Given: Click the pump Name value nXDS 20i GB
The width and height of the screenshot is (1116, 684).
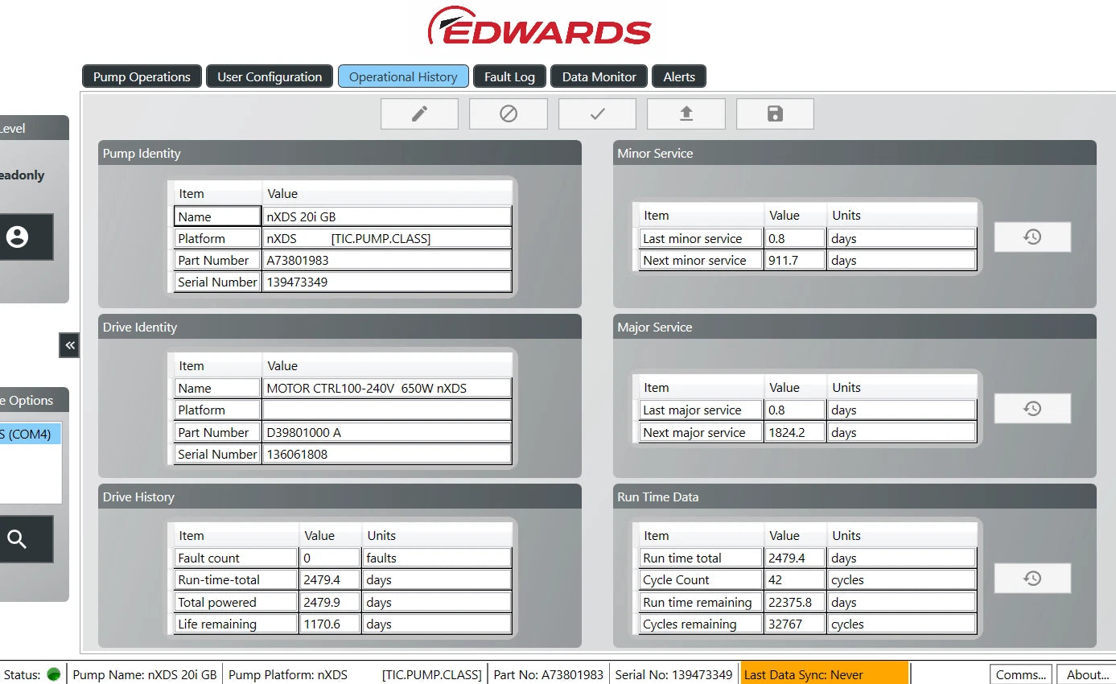Looking at the screenshot, I should (x=387, y=216).
